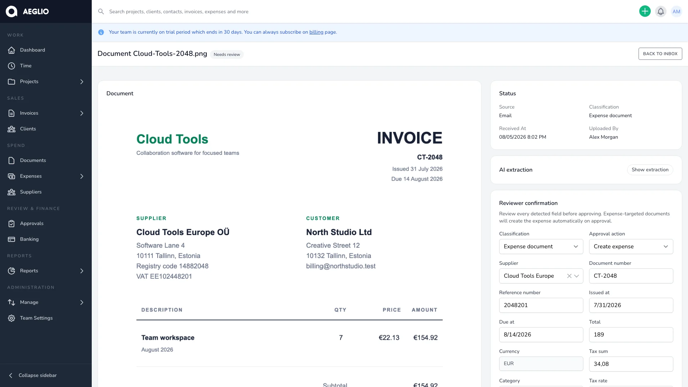The image size is (688, 387).
Task: Open Suppliers in the sidebar
Action: [x=46, y=192]
